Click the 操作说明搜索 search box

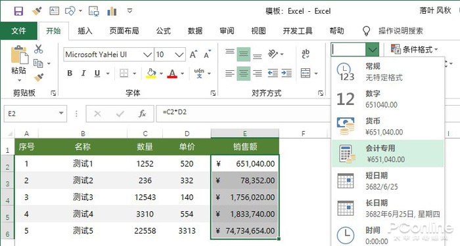click(x=401, y=31)
